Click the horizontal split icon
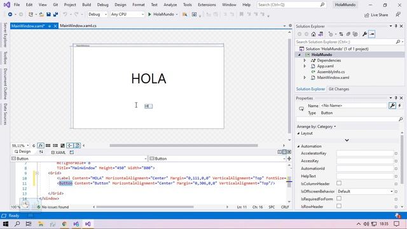407x229 pixels. pyautogui.click(x=284, y=152)
